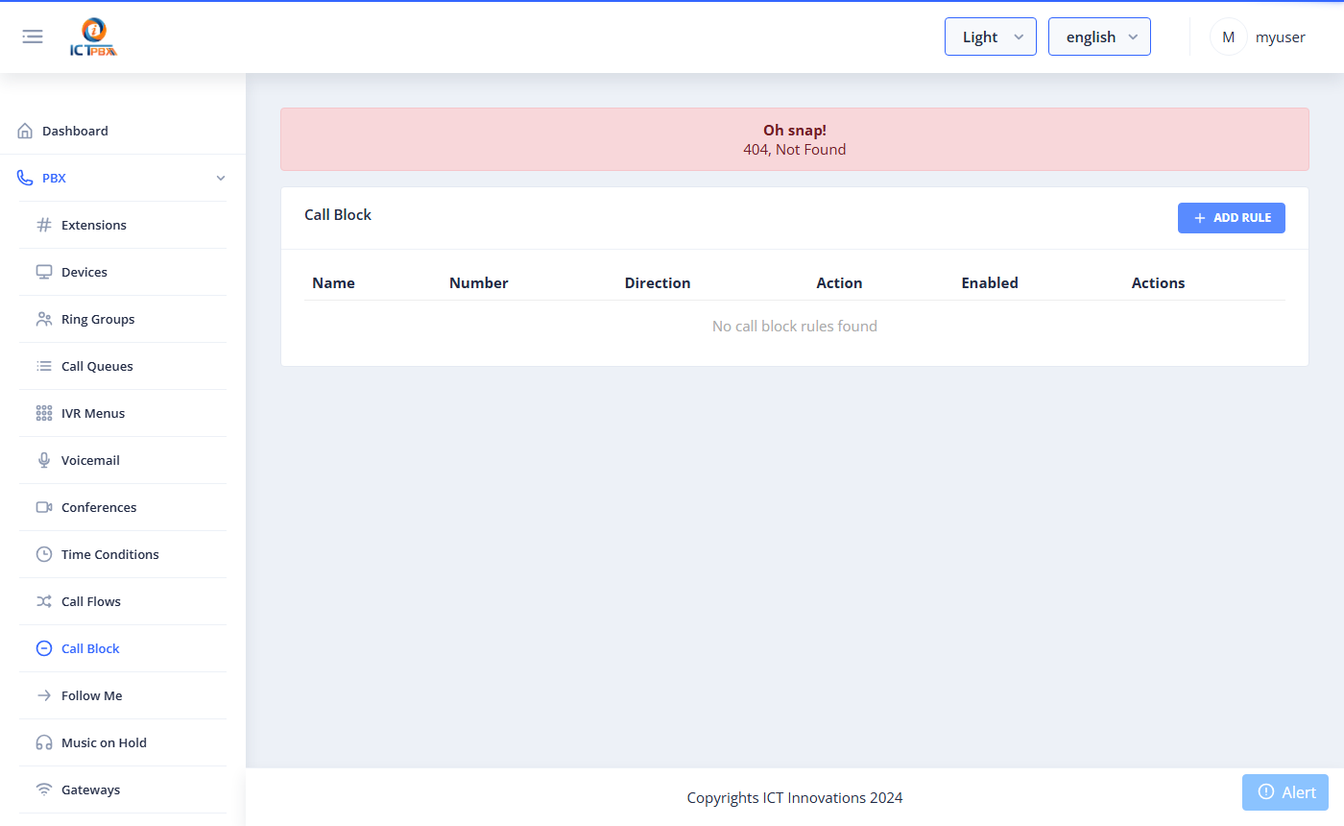
Task: Toggle the hamburger sidebar menu icon
Action: [33, 36]
